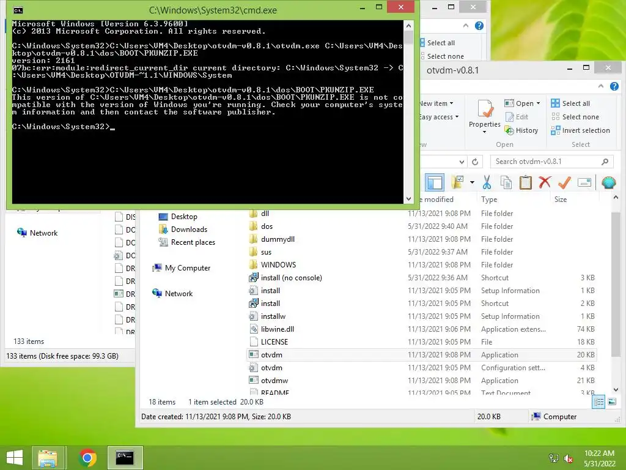Screen dimensions: 626x470
Task: Open the Folder Options toolbar icon
Action: coord(457,182)
